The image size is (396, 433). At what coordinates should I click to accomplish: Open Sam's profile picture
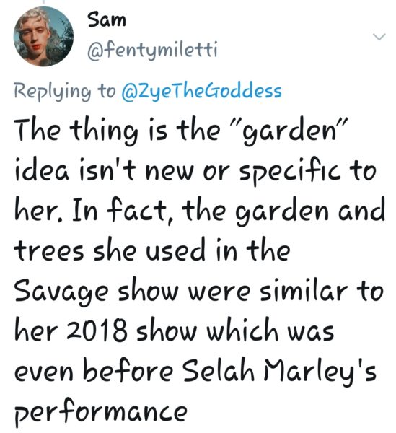click(43, 37)
